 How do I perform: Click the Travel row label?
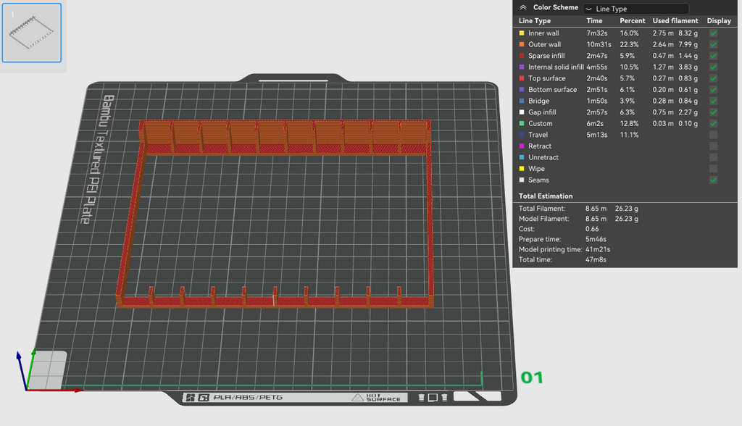point(538,135)
